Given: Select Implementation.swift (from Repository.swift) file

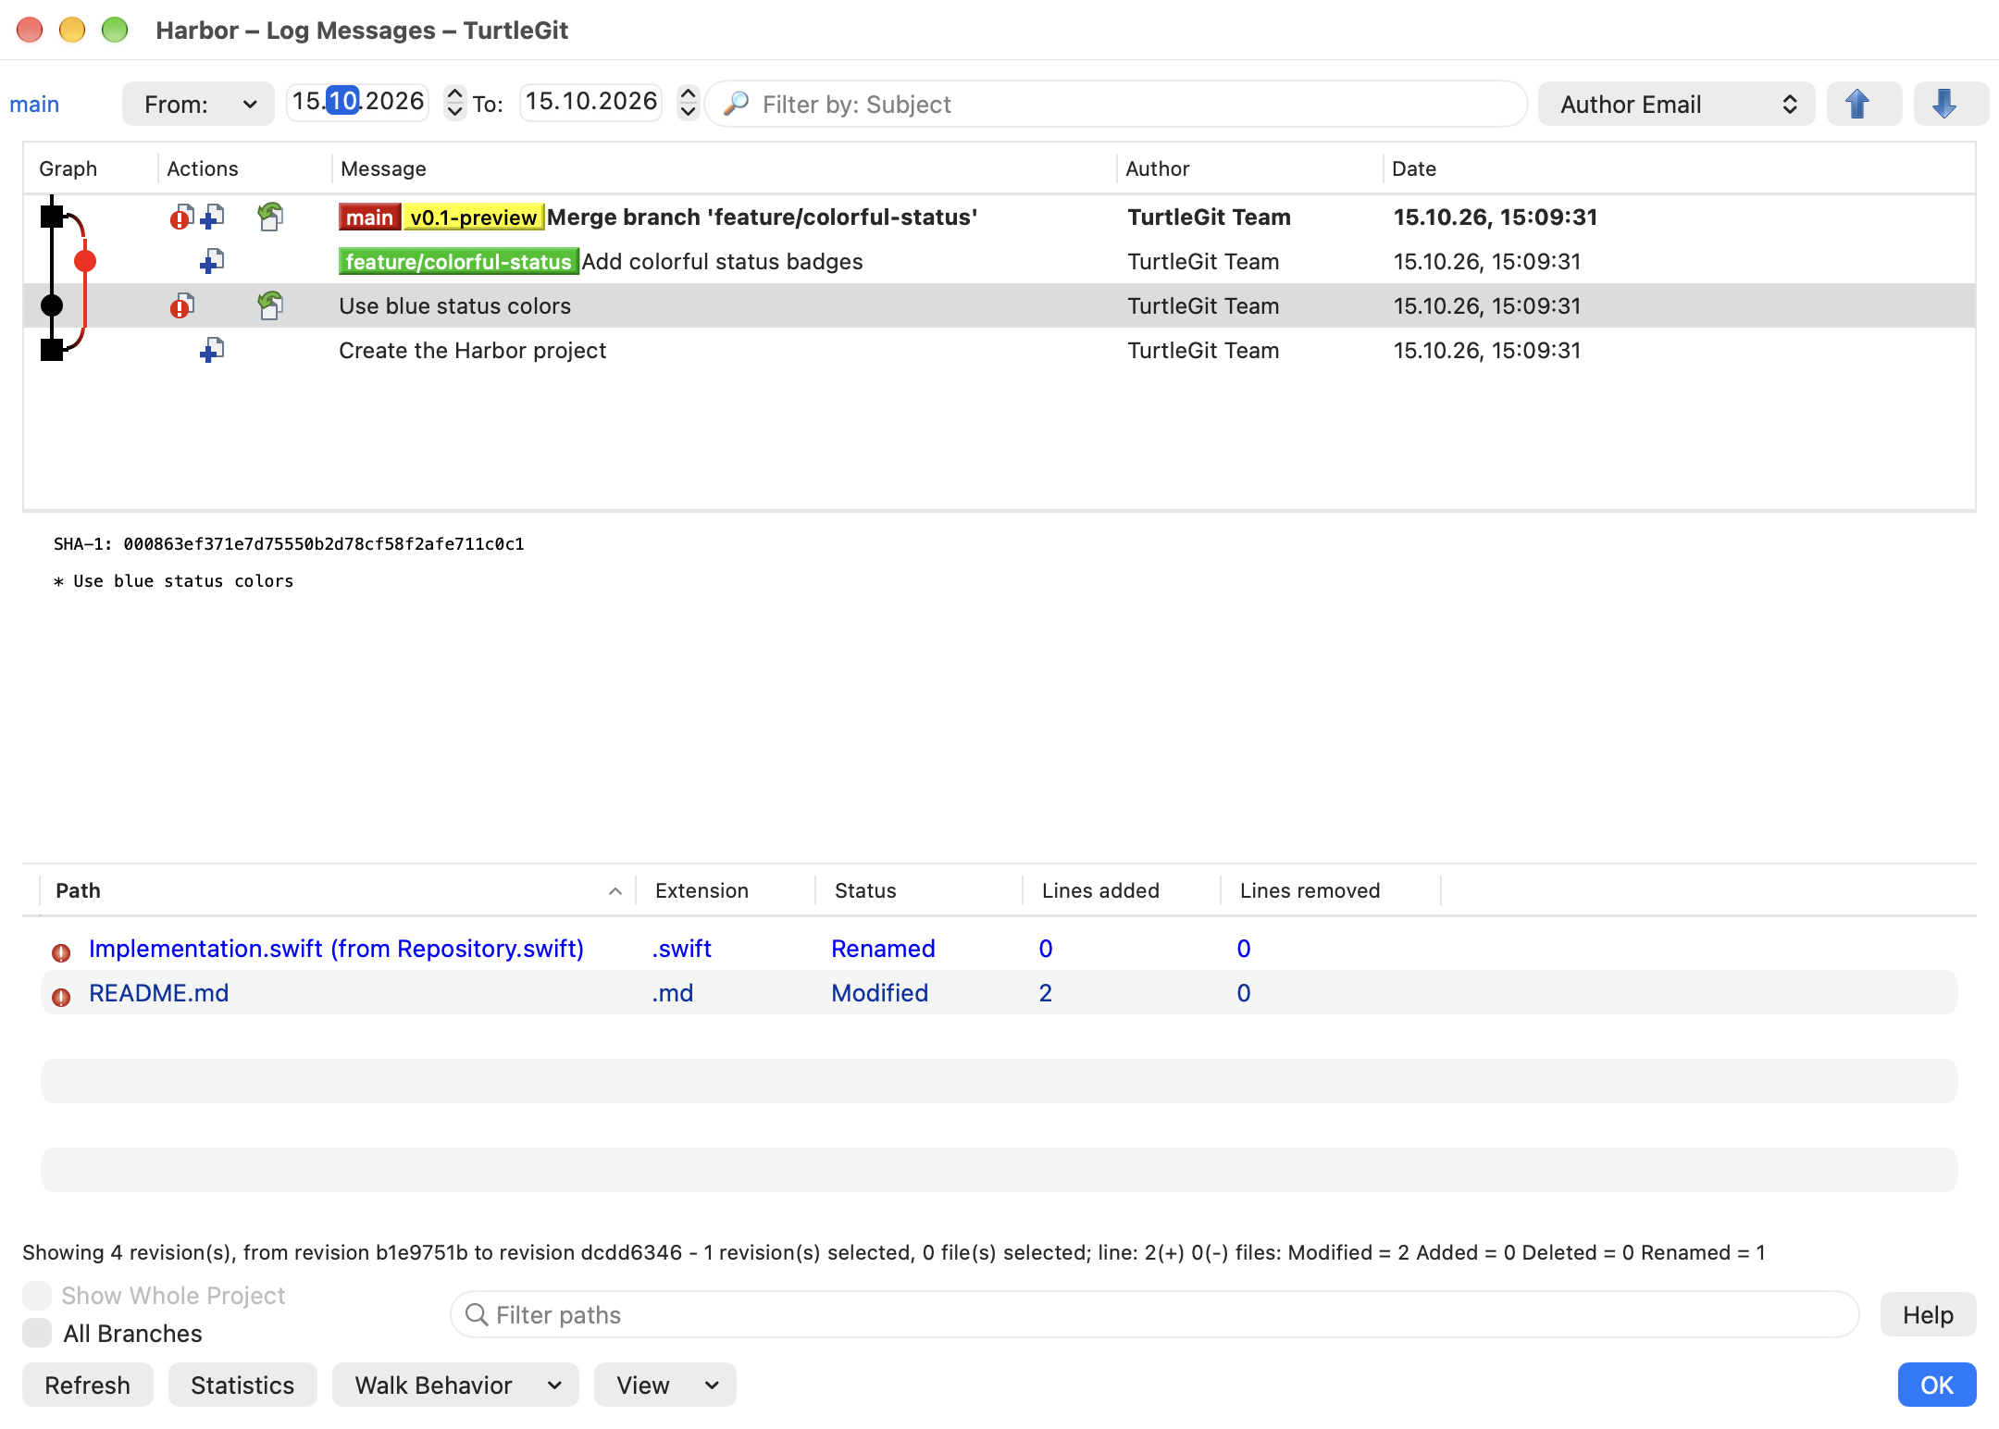Looking at the screenshot, I should pyautogui.click(x=999, y=949).
